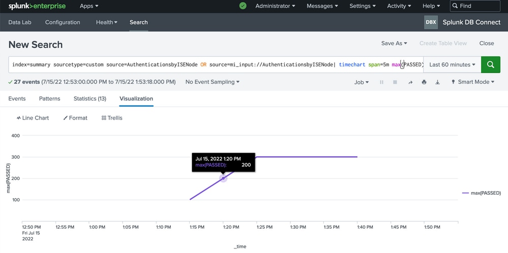The height and width of the screenshot is (253, 508).
Task: Stop the search job
Action: coord(395,82)
